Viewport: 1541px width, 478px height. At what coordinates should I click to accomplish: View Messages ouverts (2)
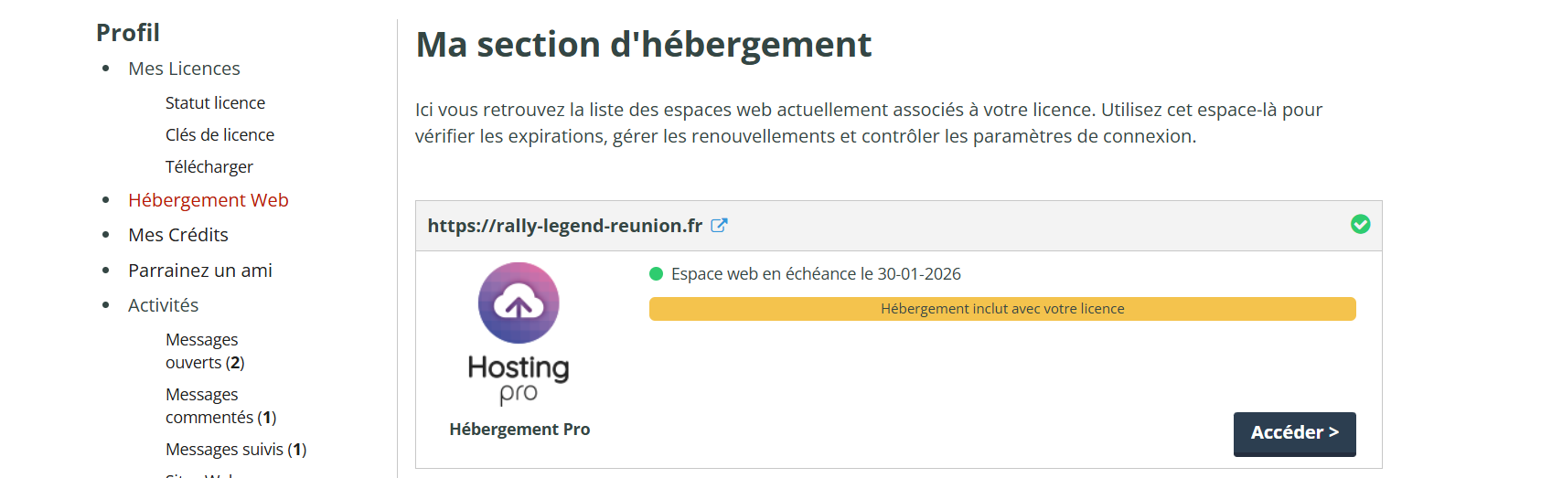[205, 352]
